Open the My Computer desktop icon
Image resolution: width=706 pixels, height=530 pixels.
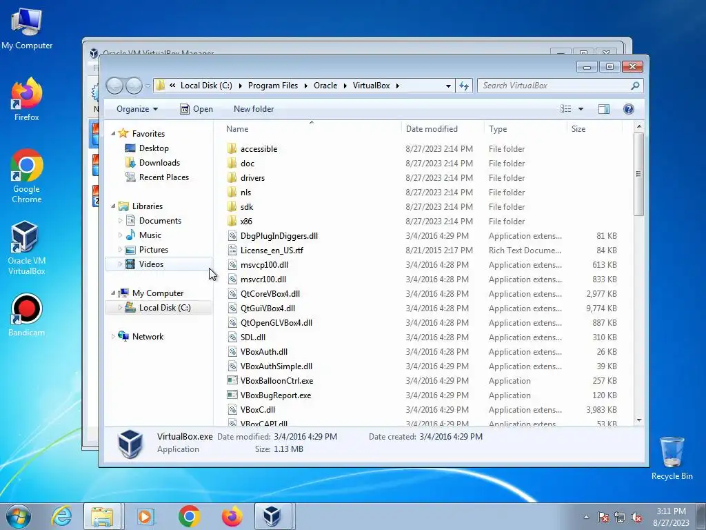[27, 28]
